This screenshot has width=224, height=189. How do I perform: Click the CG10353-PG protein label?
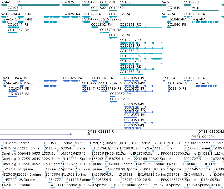tap(135, 110)
